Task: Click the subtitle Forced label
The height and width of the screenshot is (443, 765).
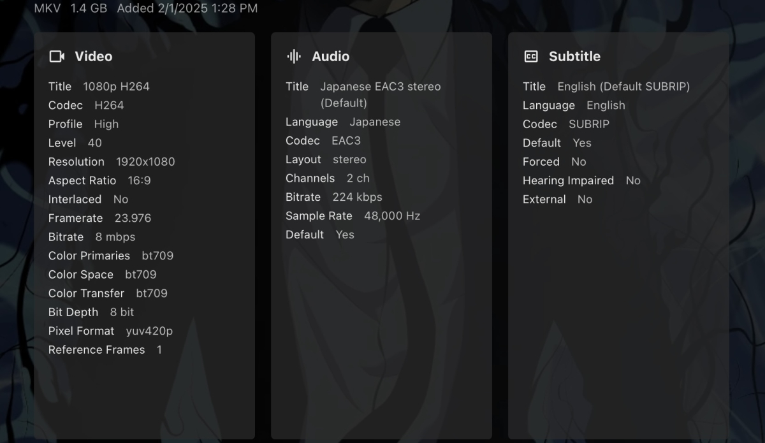Action: point(541,162)
